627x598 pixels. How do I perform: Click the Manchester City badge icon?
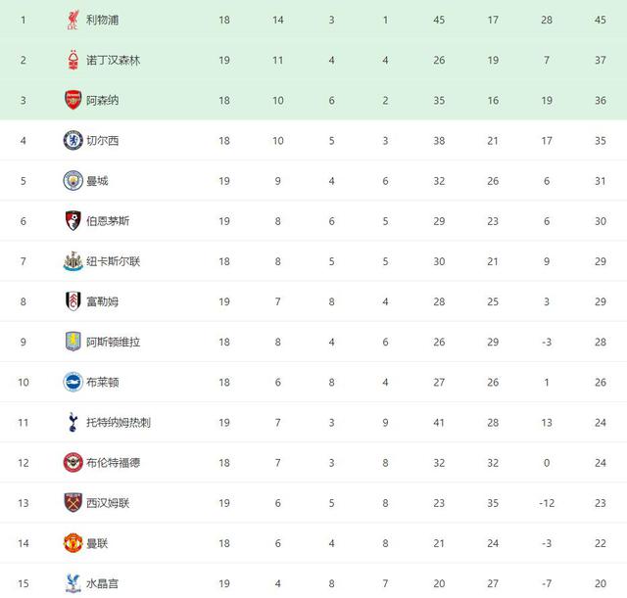click(72, 180)
